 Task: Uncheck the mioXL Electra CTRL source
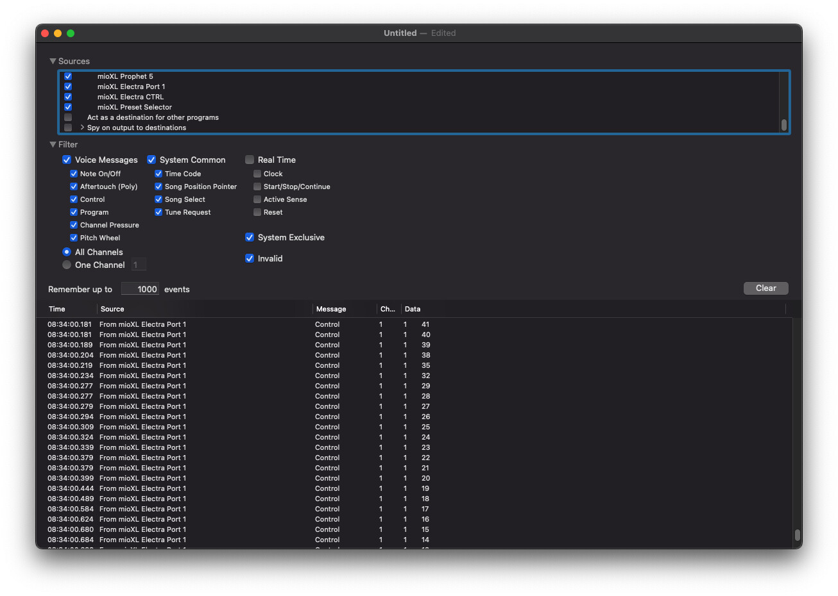[x=67, y=97]
